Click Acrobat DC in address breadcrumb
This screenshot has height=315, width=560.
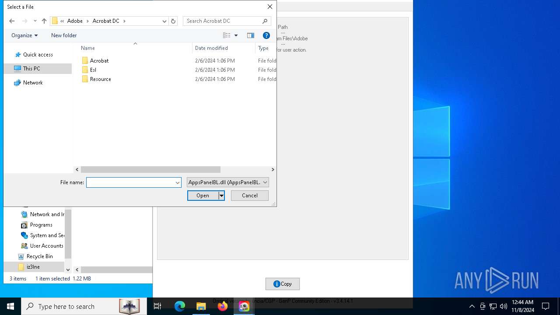106,21
